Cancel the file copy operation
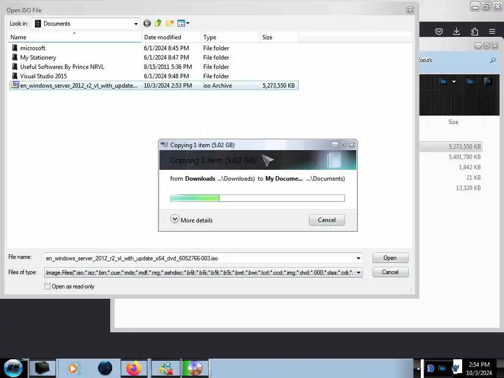 pyautogui.click(x=327, y=220)
